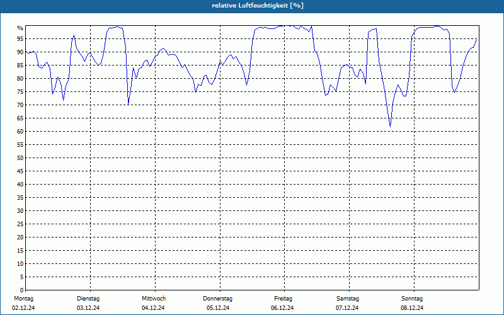Select the date label '07.12.24'

click(347, 308)
